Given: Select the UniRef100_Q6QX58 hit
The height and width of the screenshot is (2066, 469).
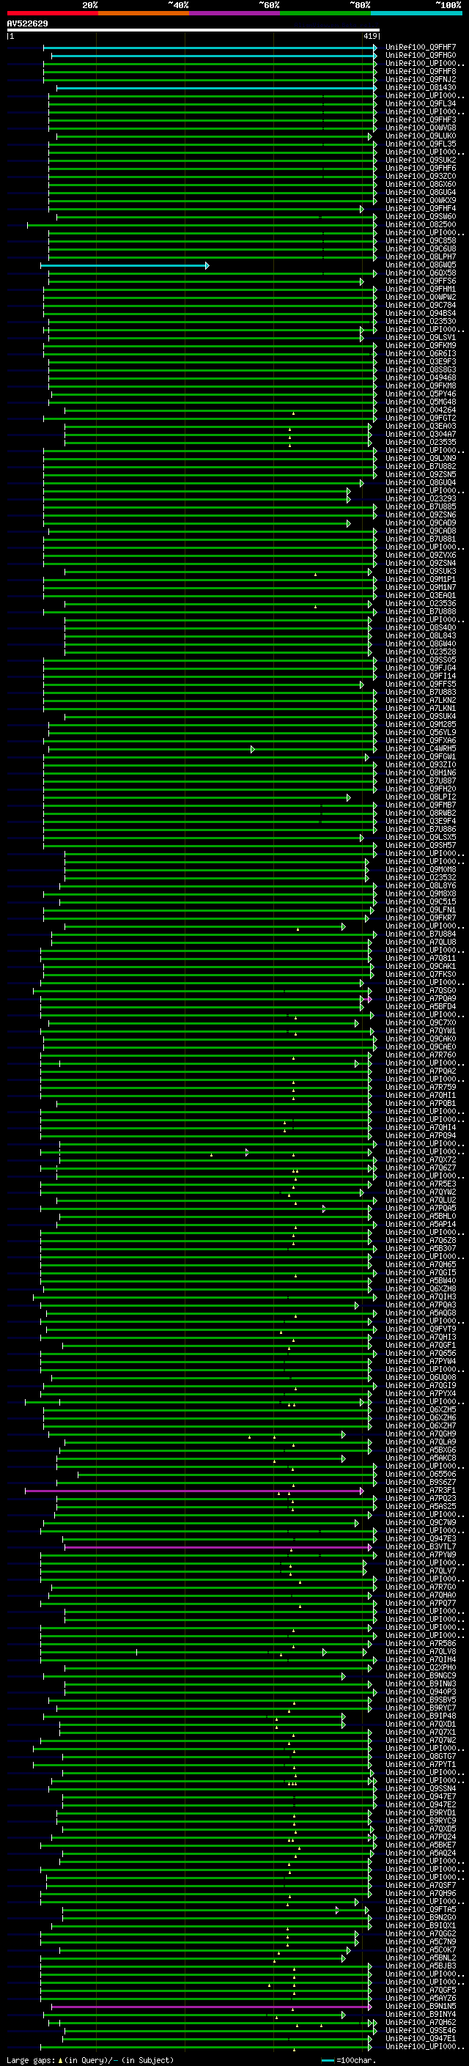Looking at the screenshot, I should pyautogui.click(x=421, y=273).
